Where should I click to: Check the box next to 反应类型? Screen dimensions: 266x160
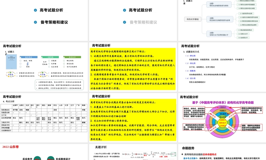(x=49, y=67)
